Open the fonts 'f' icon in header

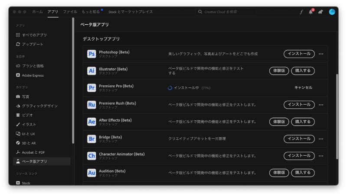point(301,12)
